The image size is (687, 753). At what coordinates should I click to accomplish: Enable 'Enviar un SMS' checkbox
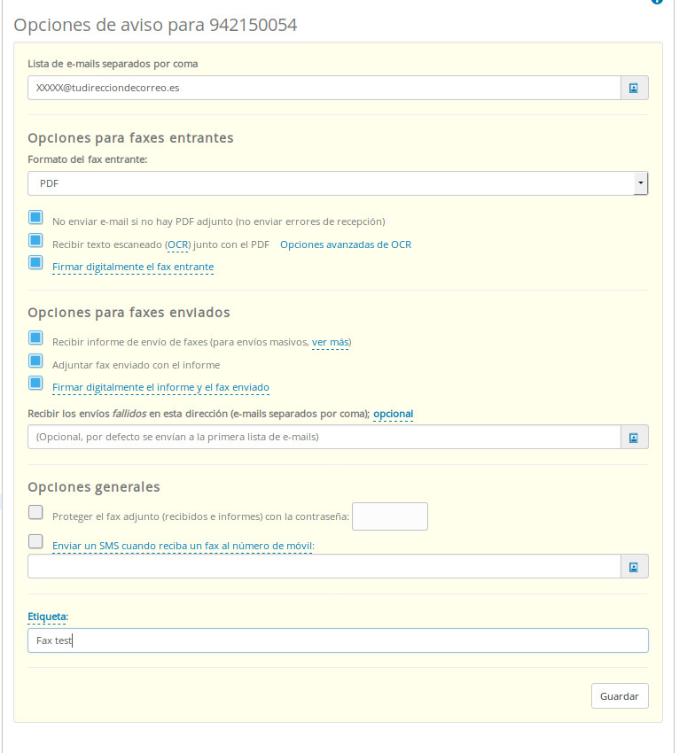tap(35, 541)
